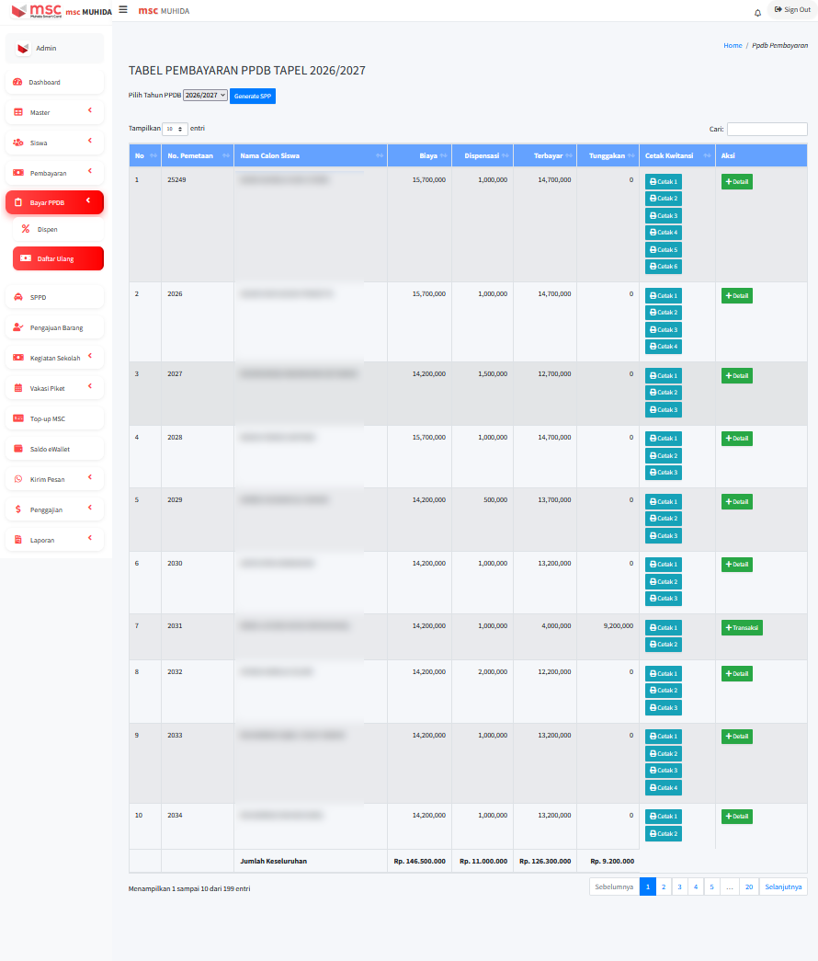The width and height of the screenshot is (818, 961).
Task: Open Pengajuan Barang sidebar item
Action: 54,327
